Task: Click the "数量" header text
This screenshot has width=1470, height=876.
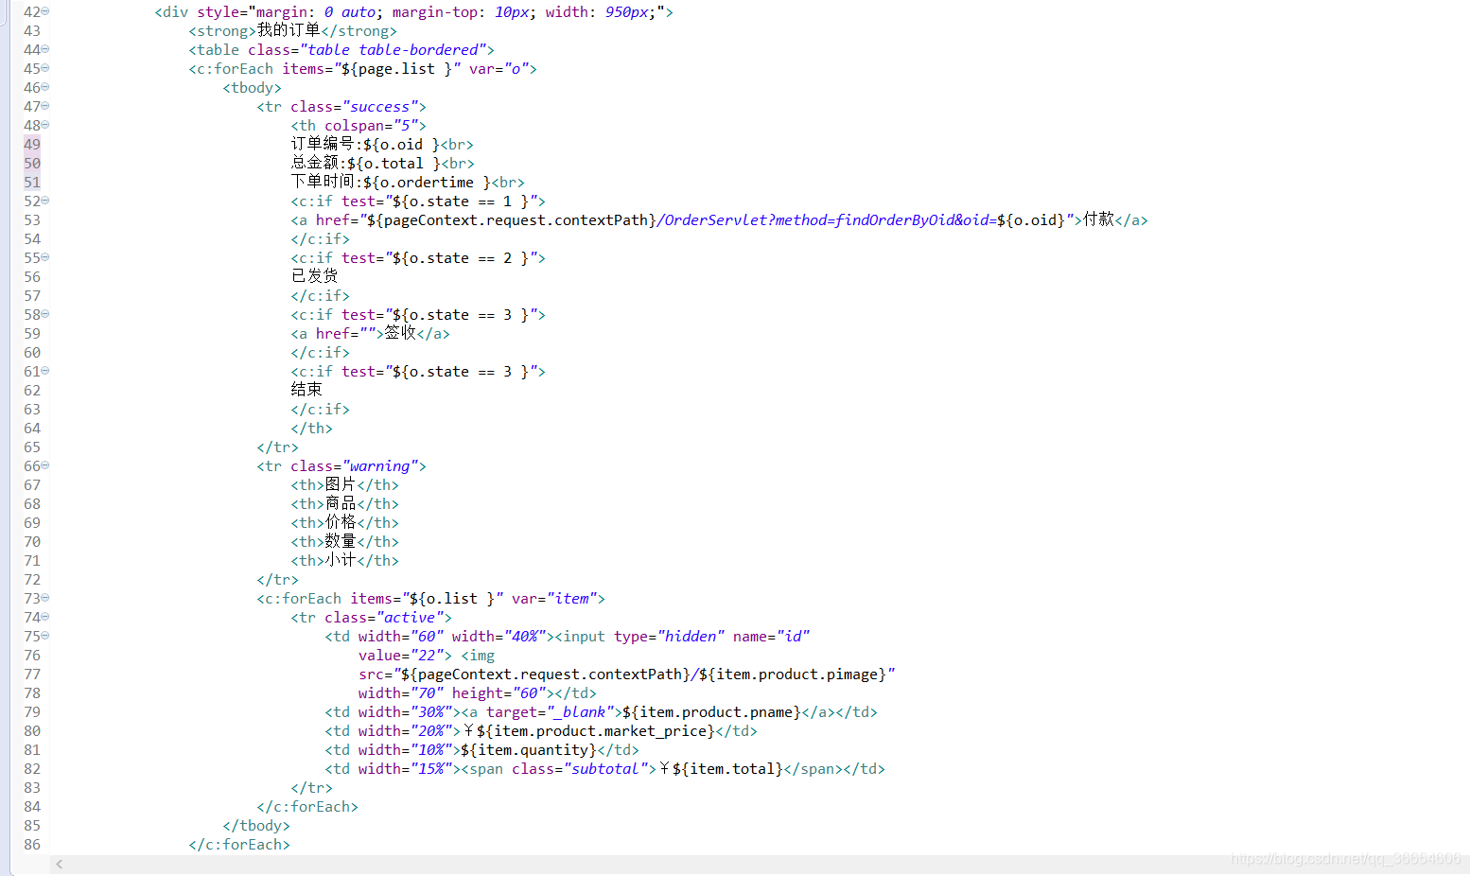Action: pyautogui.click(x=341, y=541)
